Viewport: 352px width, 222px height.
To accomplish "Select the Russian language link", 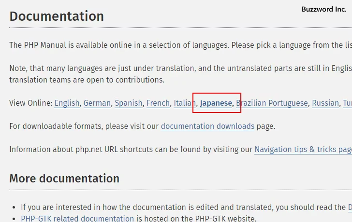I will coord(325,103).
